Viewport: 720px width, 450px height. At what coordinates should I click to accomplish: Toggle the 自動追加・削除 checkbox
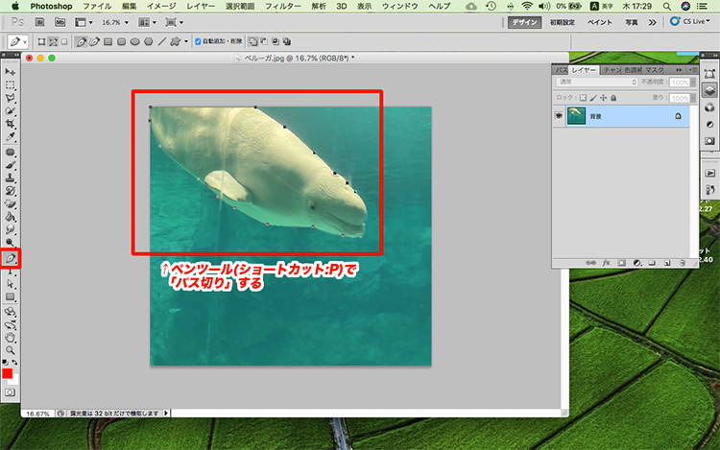click(x=198, y=42)
